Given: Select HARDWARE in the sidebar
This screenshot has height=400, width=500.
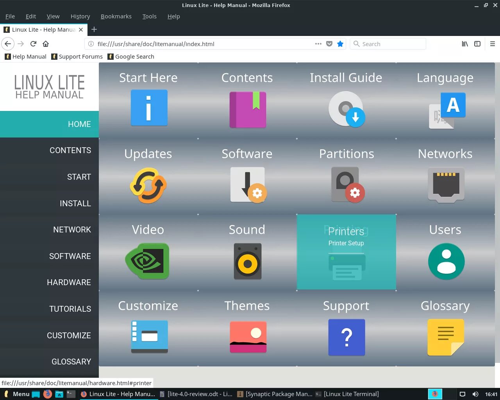Looking at the screenshot, I should 49,282.
